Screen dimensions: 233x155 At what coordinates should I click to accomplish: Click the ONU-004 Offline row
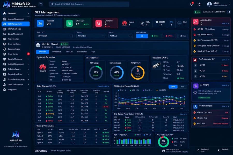[150, 128]
